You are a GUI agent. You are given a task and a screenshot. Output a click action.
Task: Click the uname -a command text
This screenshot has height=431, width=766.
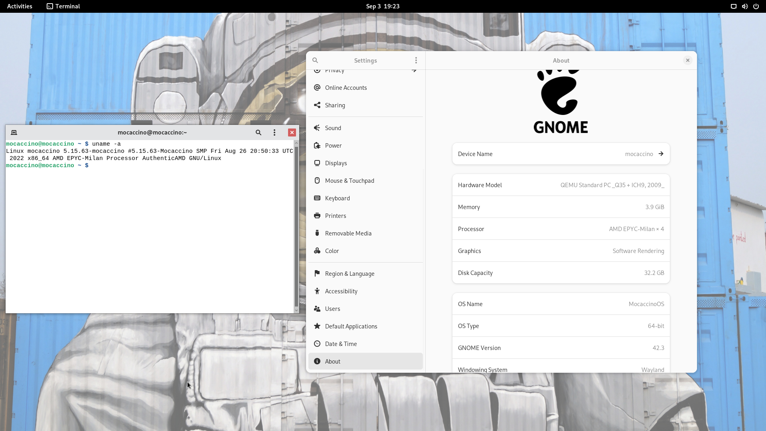[106, 144]
